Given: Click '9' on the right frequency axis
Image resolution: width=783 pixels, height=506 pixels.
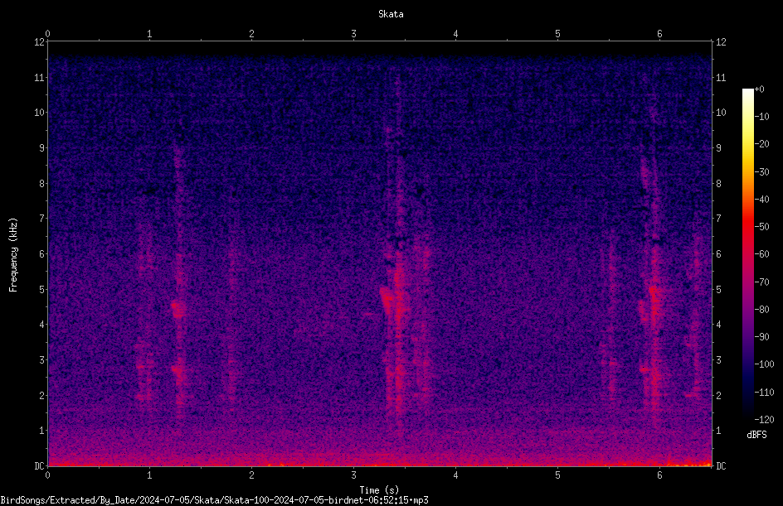Looking at the screenshot, I should pyautogui.click(x=718, y=148).
